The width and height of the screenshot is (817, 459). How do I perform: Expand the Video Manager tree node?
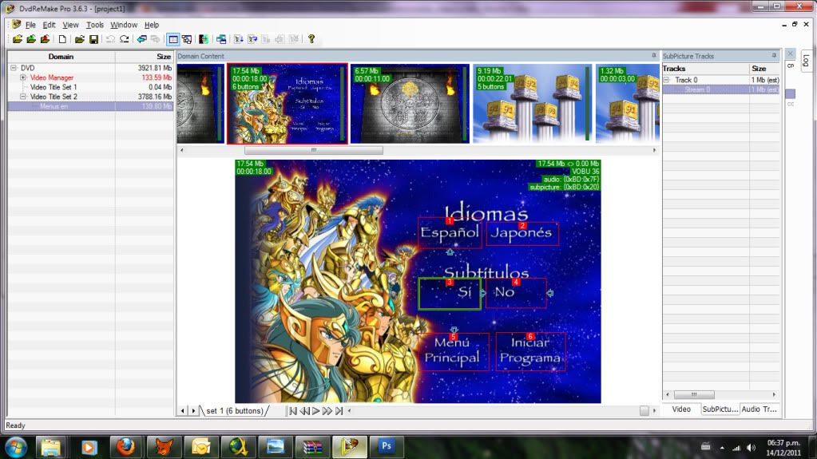pos(23,77)
